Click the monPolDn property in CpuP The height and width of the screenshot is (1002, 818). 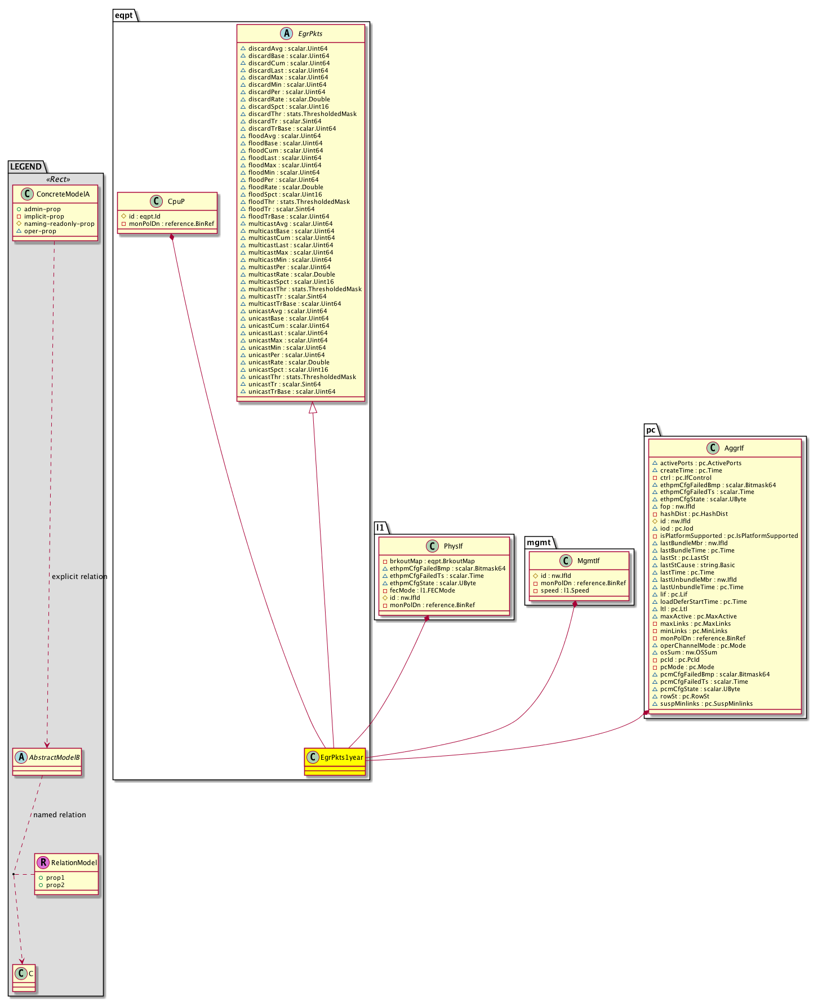171,224
